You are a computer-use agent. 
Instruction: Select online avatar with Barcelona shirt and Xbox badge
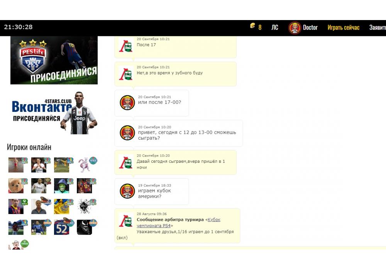[16, 207]
